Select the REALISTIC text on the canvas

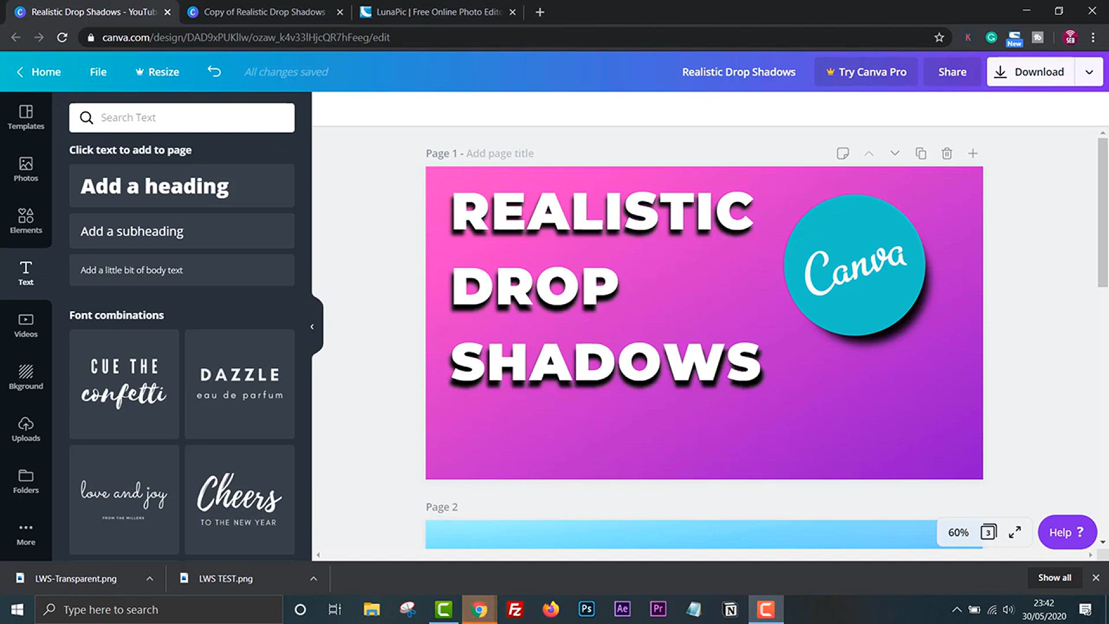pyautogui.click(x=602, y=212)
